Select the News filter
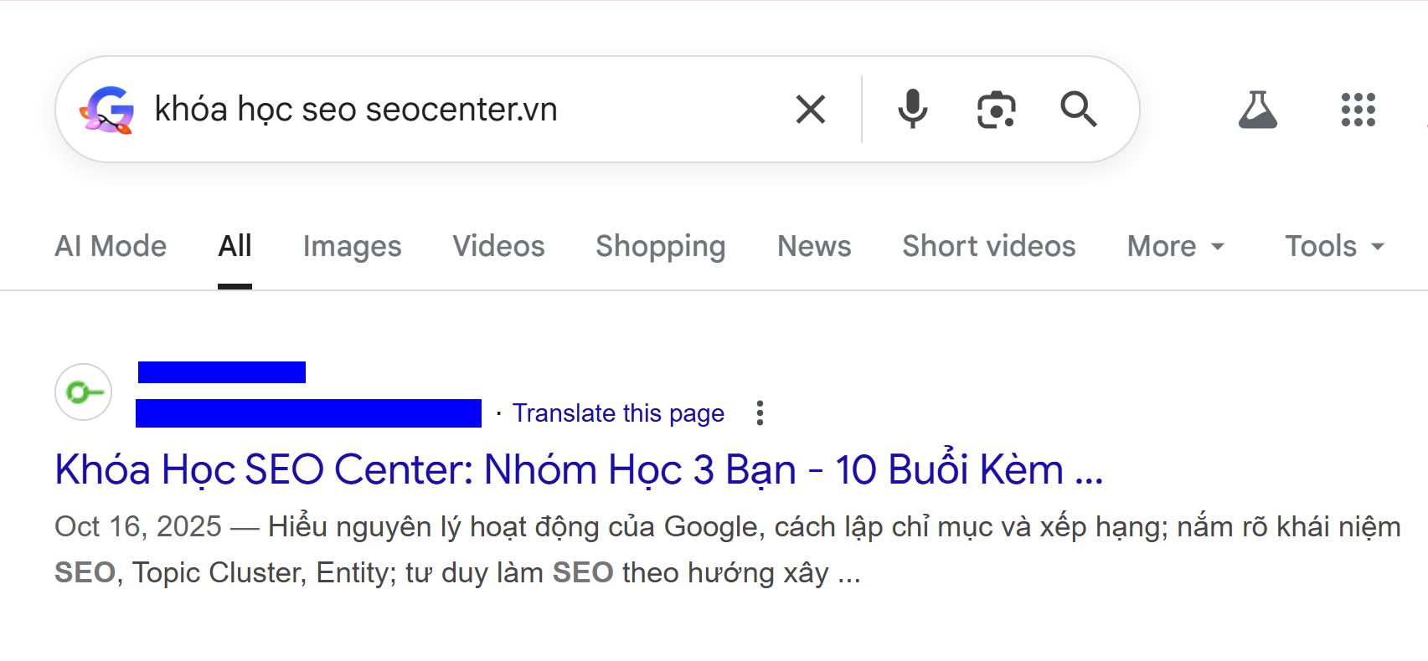The height and width of the screenshot is (661, 1428). pos(812,246)
